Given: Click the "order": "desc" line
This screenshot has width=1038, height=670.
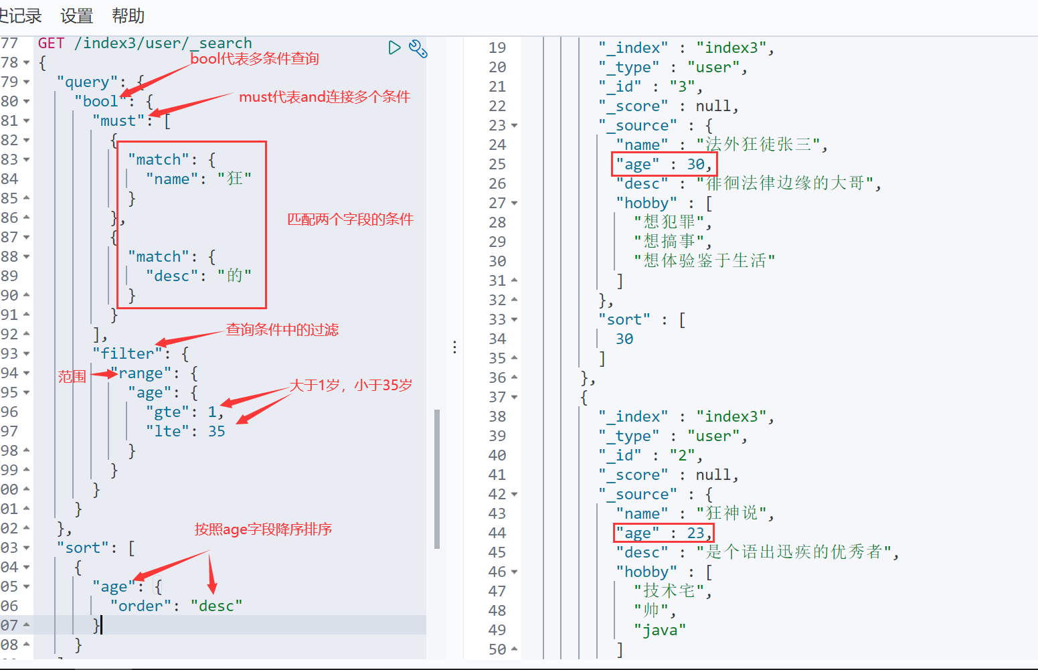Looking at the screenshot, I should [176, 606].
